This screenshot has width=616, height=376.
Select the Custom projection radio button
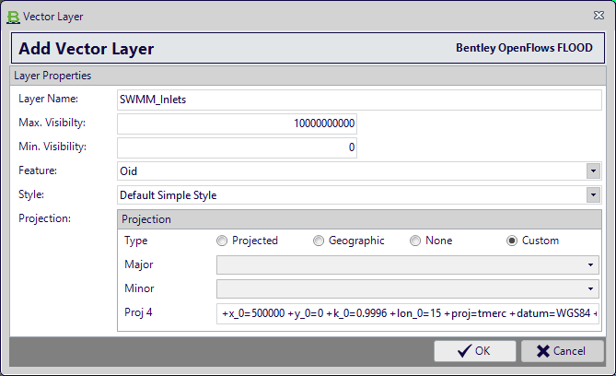(x=512, y=241)
